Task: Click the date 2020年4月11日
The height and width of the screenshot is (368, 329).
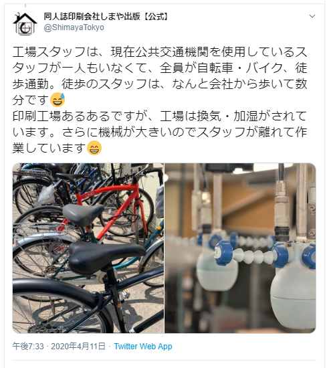Action: click(x=78, y=347)
